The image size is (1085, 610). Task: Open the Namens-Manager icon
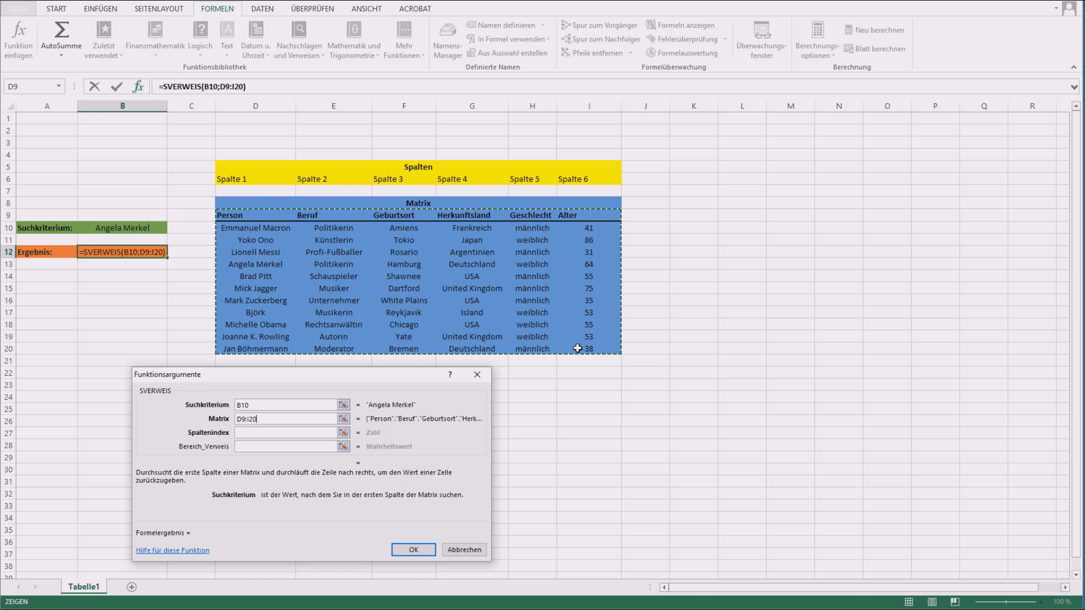point(448,29)
